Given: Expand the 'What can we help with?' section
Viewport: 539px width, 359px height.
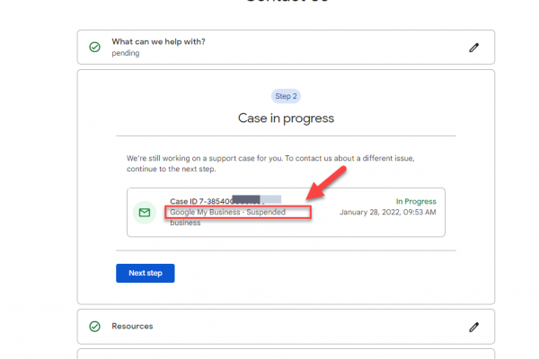Looking at the screenshot, I should tap(157, 41).
